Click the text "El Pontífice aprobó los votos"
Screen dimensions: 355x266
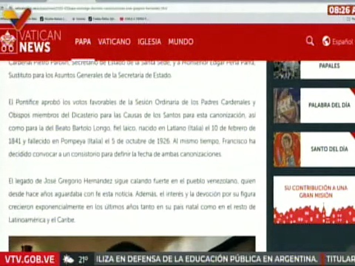pos(48,102)
